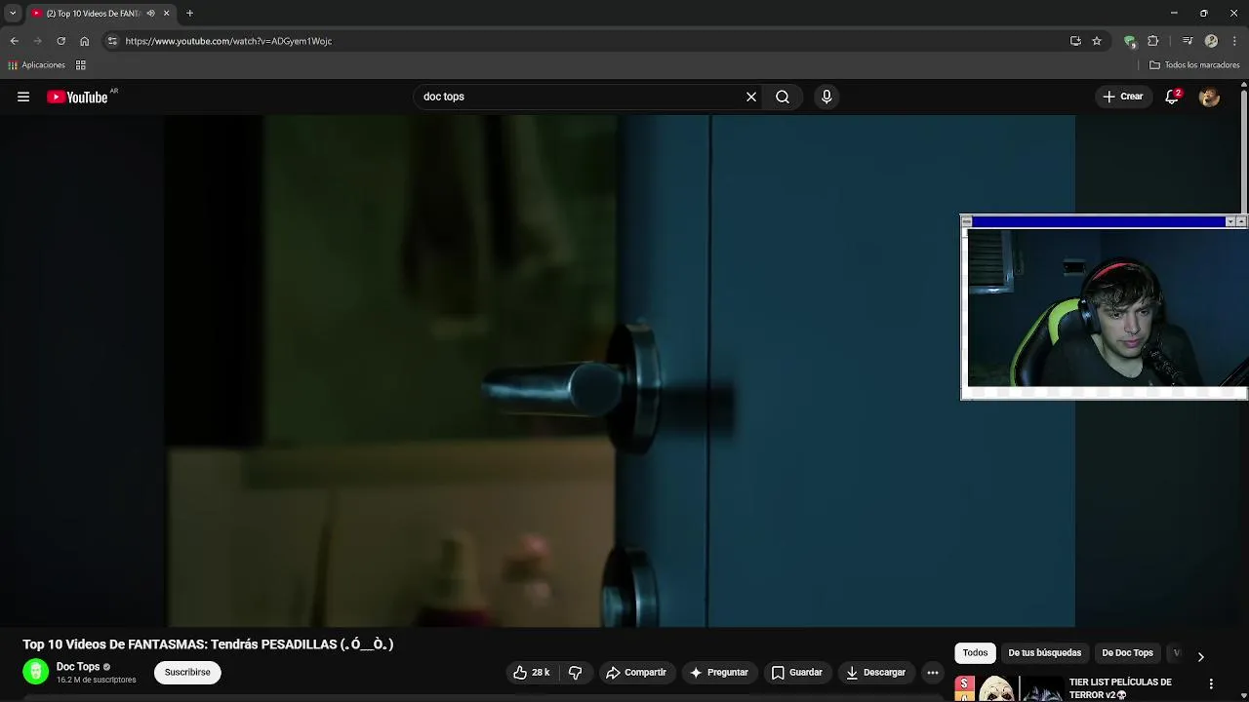Open more actions three-dot button

click(x=933, y=672)
